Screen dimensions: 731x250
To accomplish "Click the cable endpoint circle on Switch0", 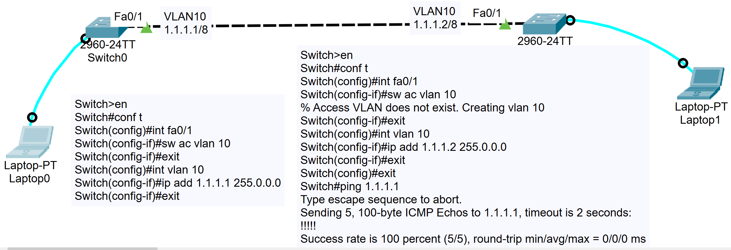I will [85, 39].
